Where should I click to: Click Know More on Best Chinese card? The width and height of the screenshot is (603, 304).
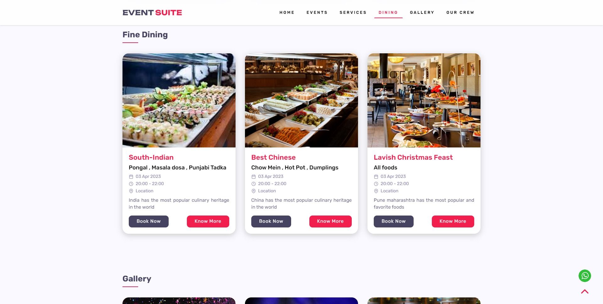pos(330,221)
